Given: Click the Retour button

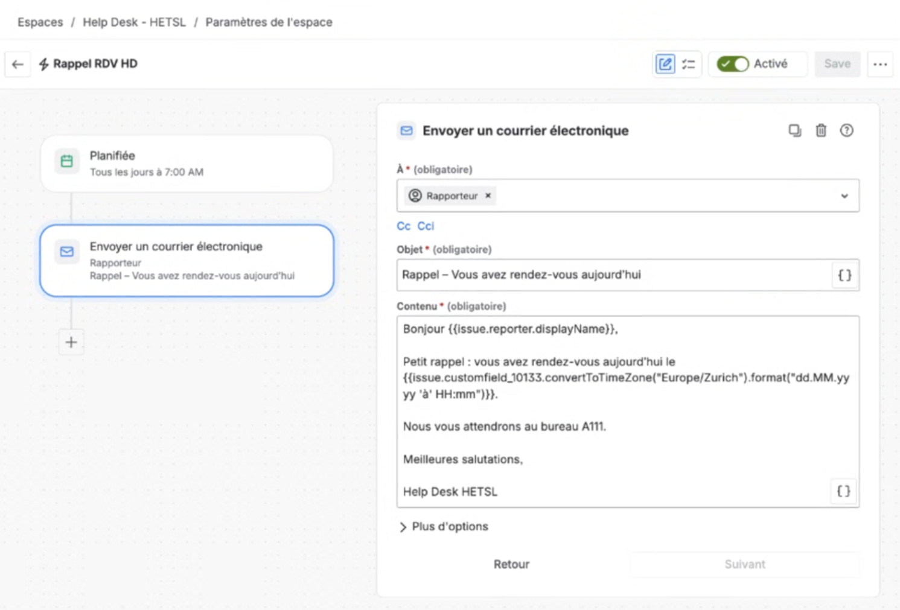Looking at the screenshot, I should (511, 564).
